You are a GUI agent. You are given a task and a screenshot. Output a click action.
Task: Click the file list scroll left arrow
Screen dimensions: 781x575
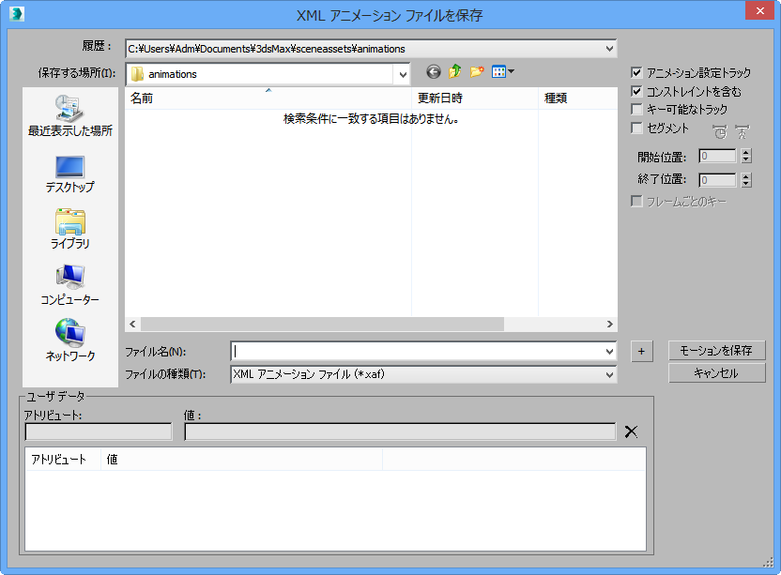[x=132, y=325]
